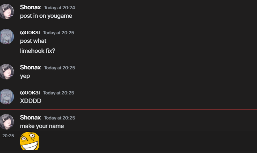Click the red new-messages divider line
The image size is (257, 153).
pos(128,109)
